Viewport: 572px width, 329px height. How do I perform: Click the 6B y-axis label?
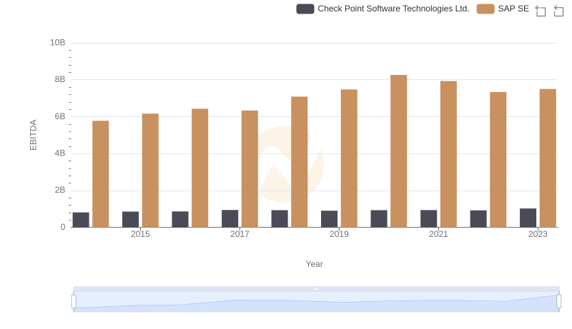pyautogui.click(x=60, y=116)
